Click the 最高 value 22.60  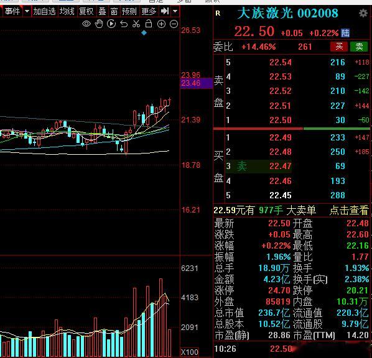(358, 234)
